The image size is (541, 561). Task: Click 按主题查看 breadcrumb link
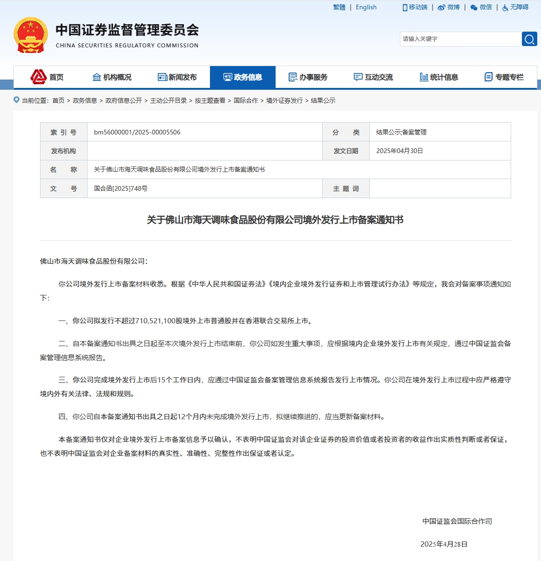tap(210, 100)
